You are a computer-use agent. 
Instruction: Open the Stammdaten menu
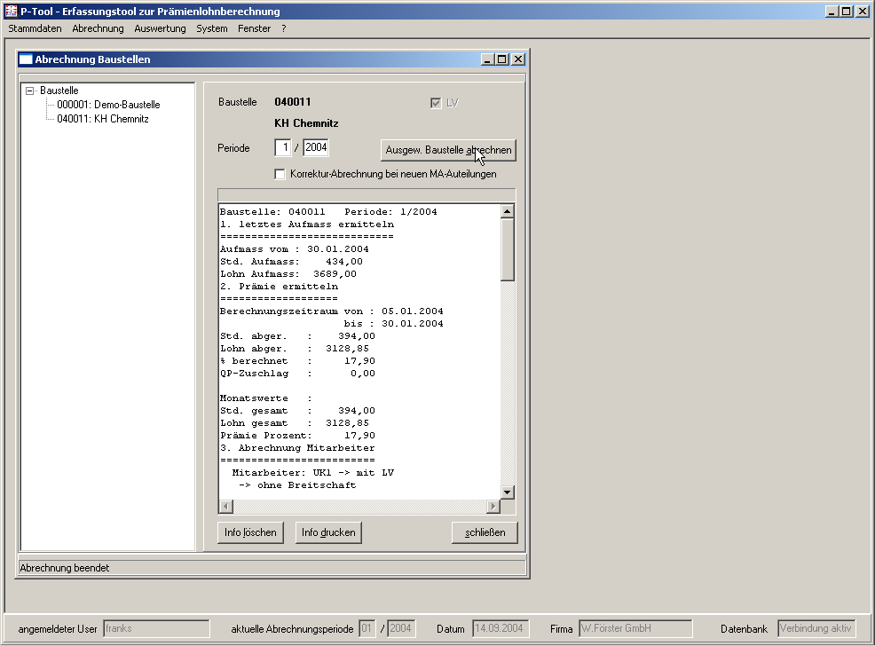35,28
